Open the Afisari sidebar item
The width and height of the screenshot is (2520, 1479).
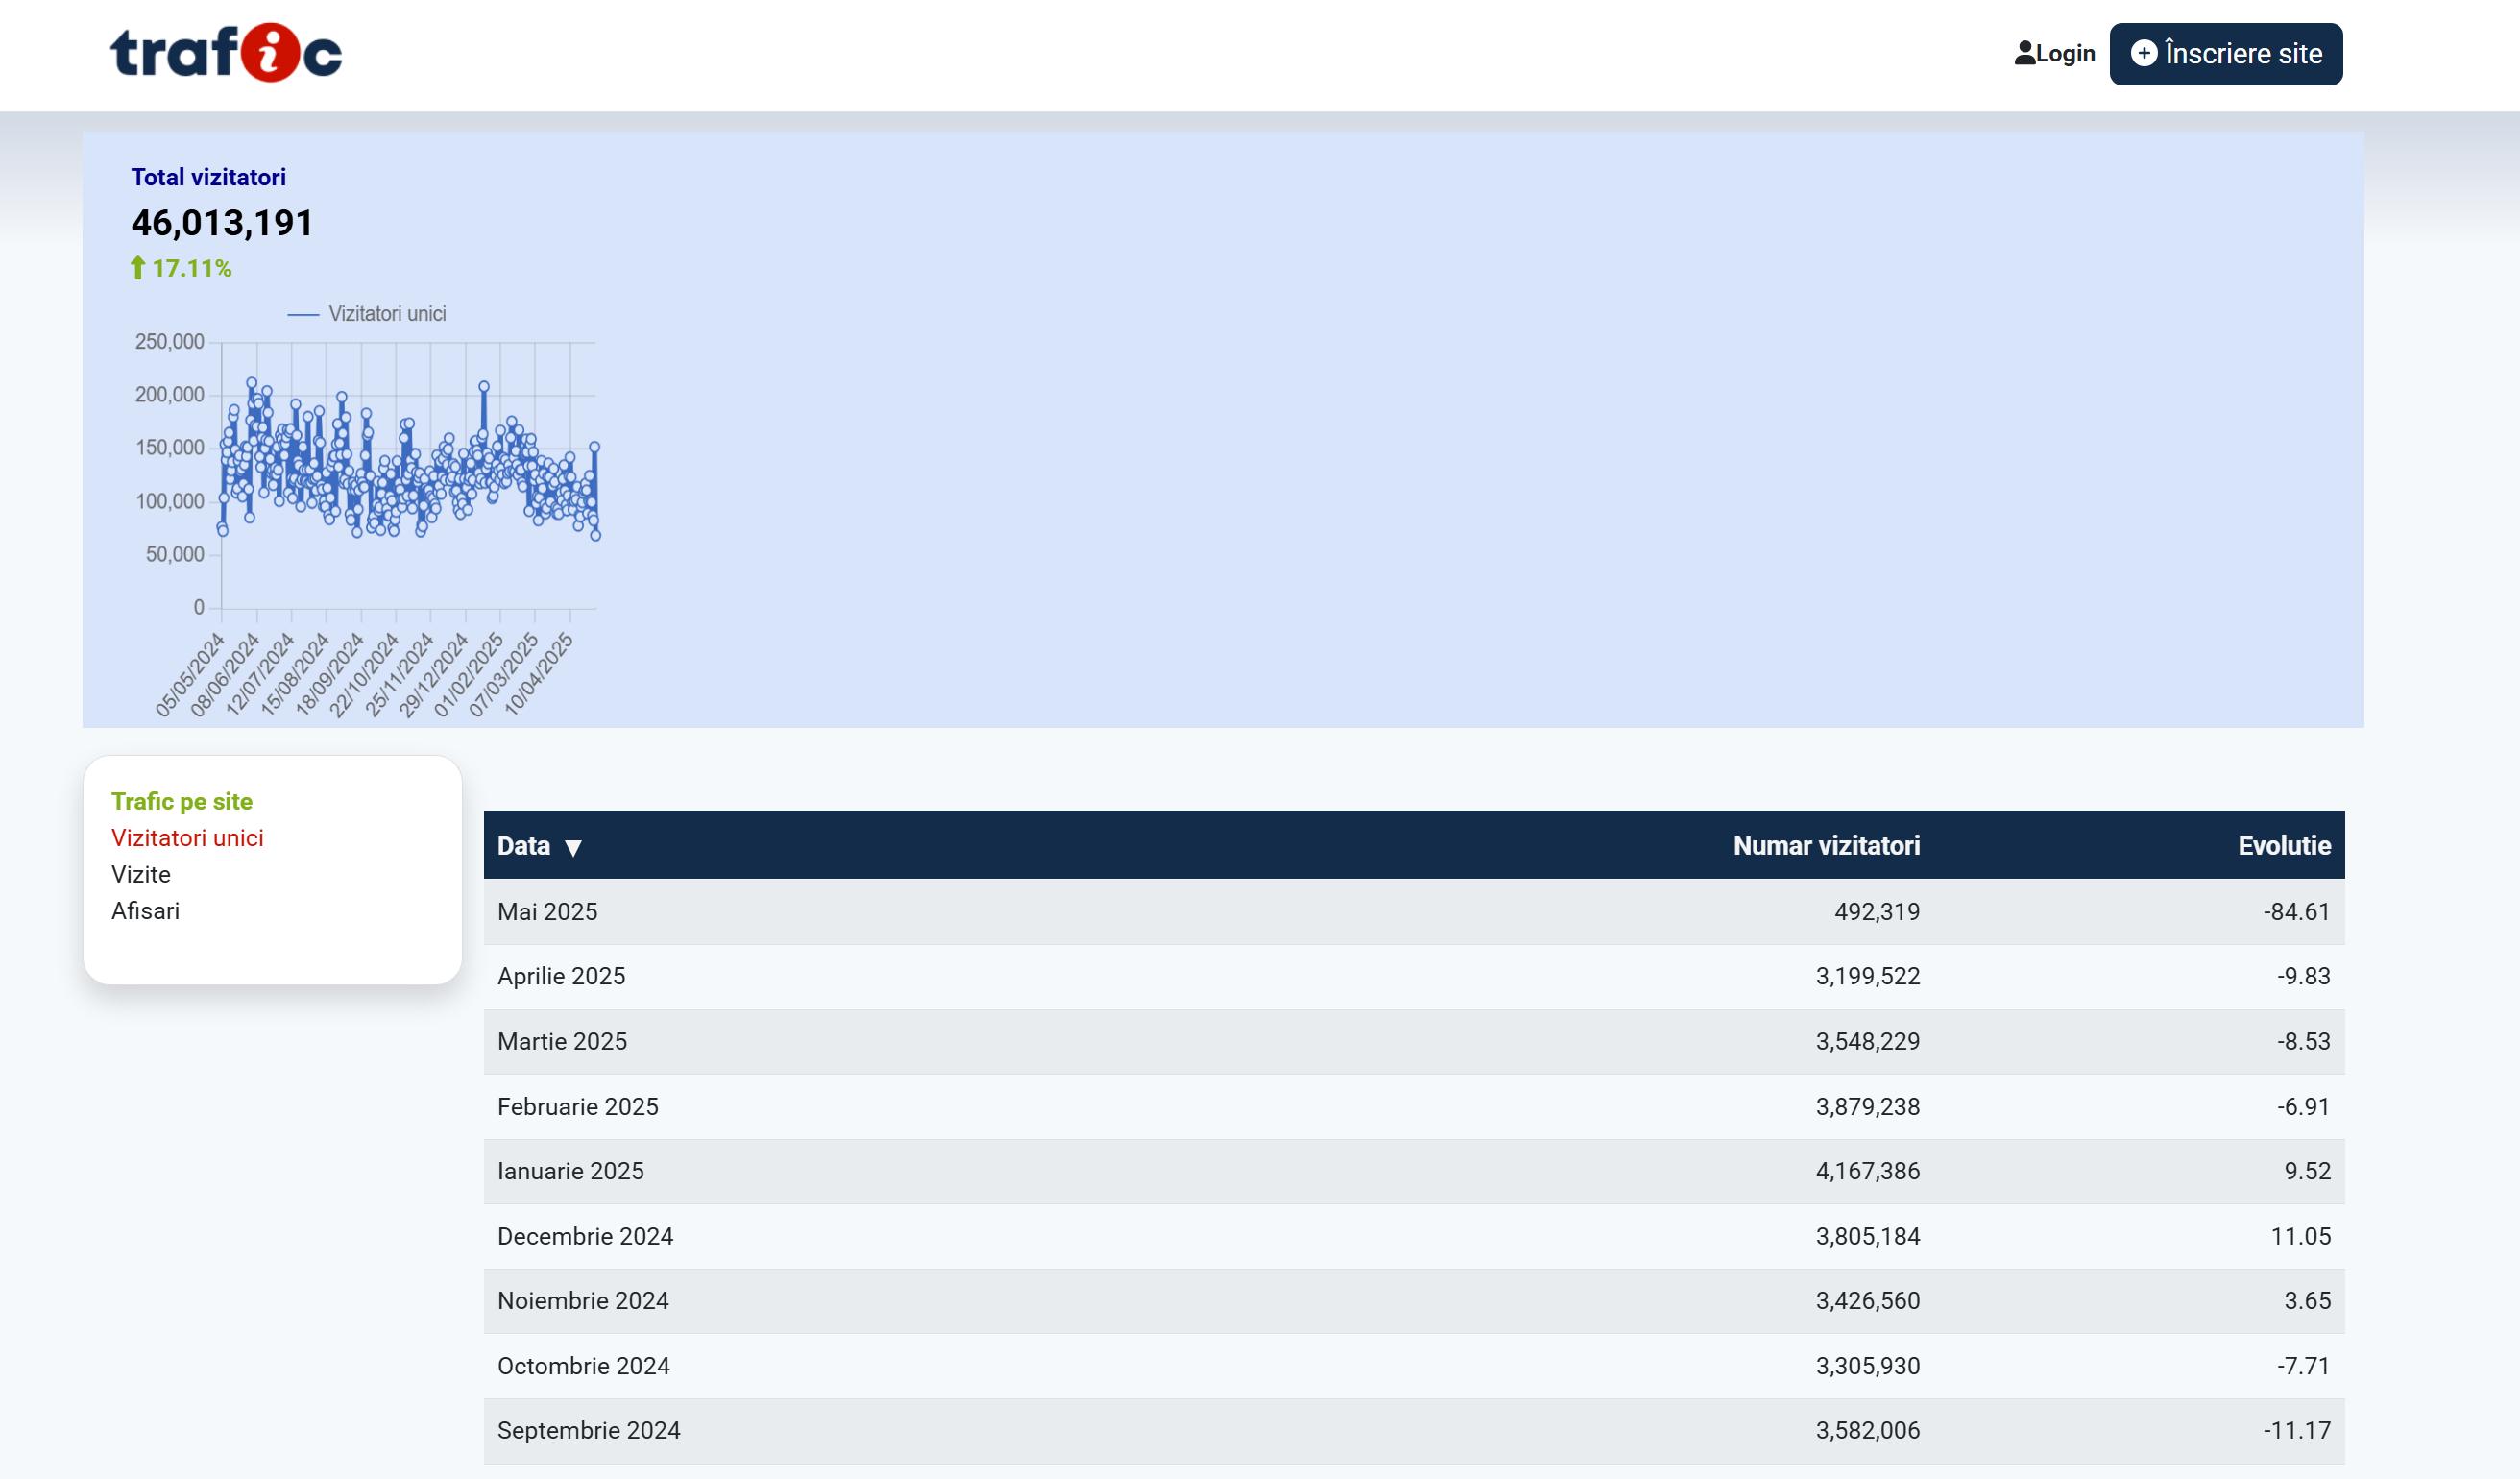coord(146,911)
